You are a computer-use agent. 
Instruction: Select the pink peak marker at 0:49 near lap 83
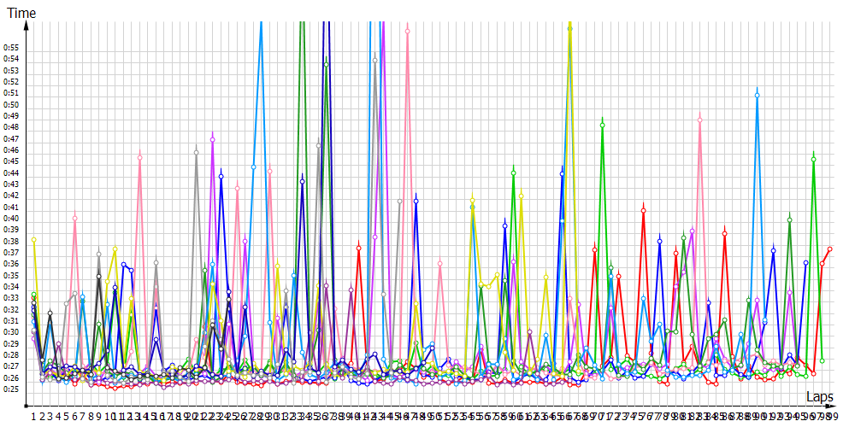tap(699, 120)
